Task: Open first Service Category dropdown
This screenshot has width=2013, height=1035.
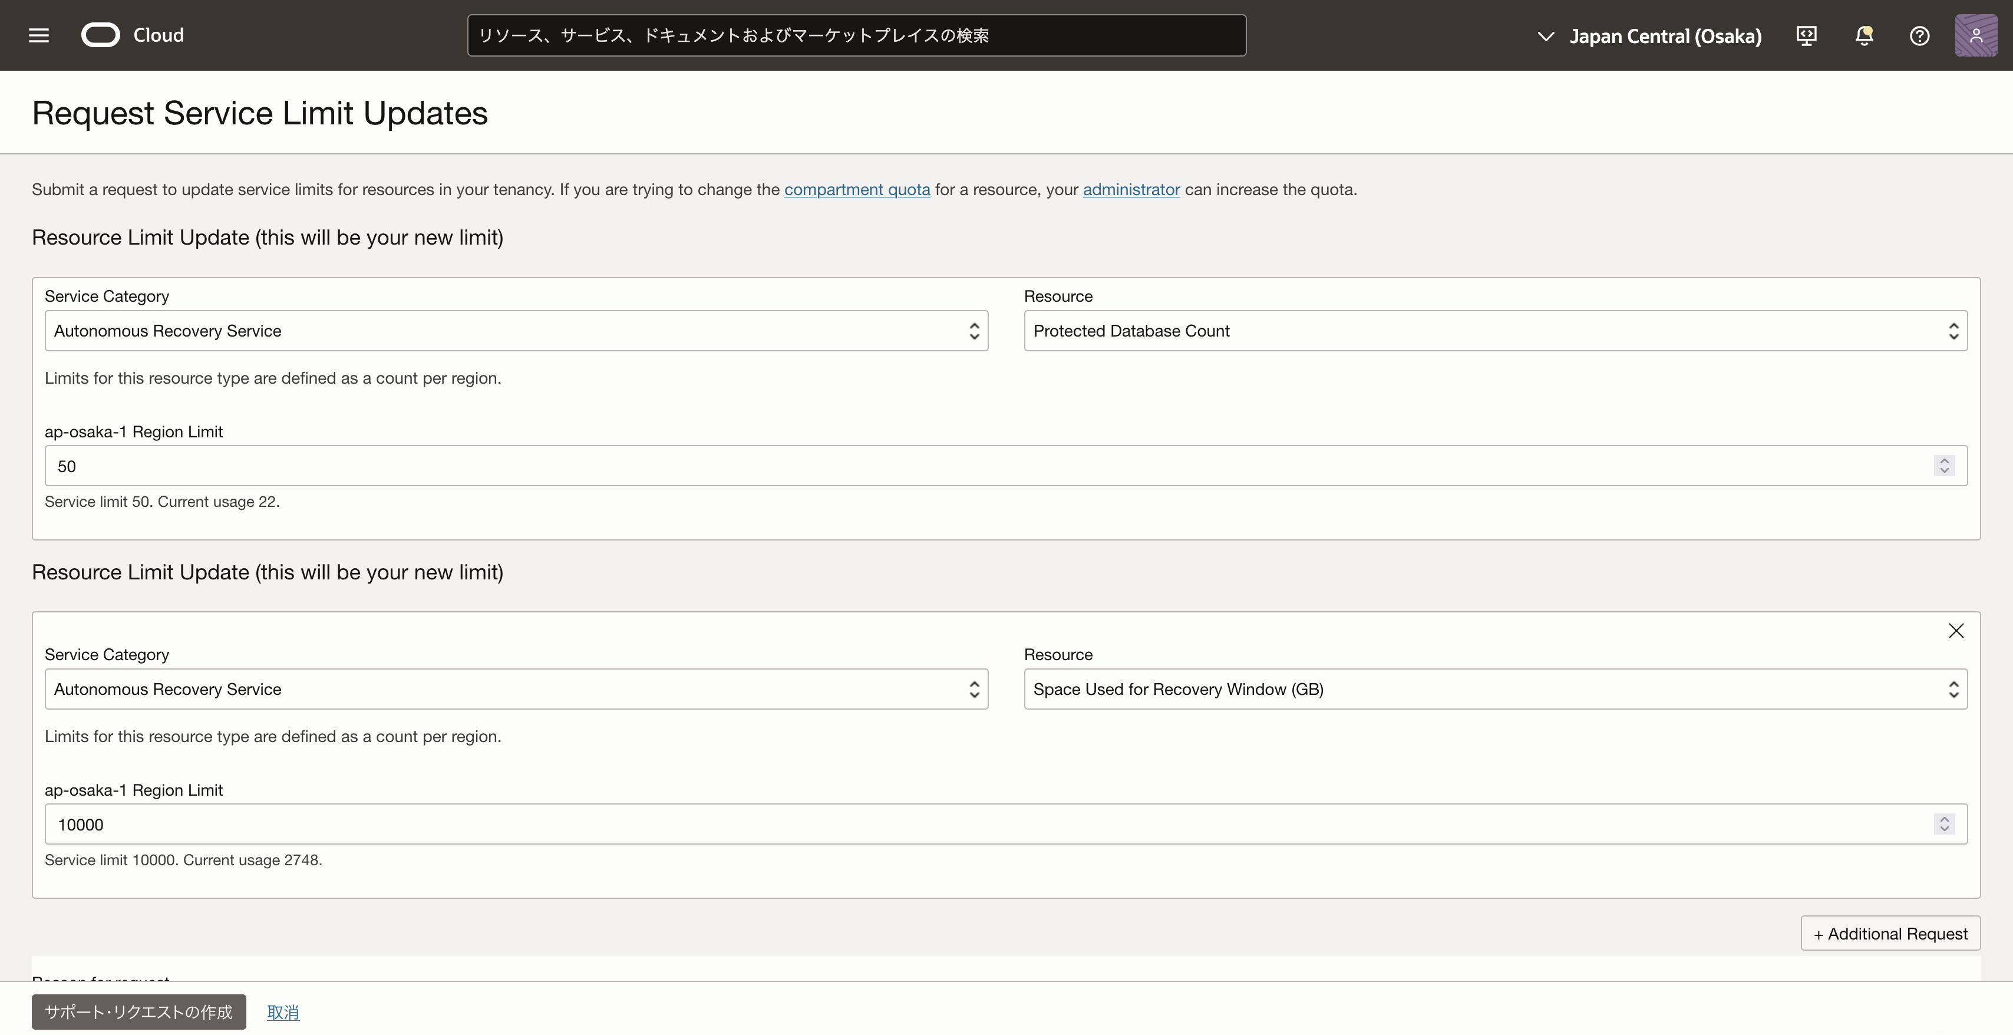Action: (x=516, y=331)
